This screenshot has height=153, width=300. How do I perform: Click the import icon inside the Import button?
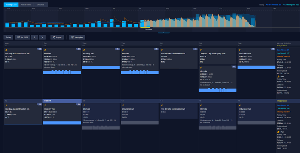click(x=54, y=37)
